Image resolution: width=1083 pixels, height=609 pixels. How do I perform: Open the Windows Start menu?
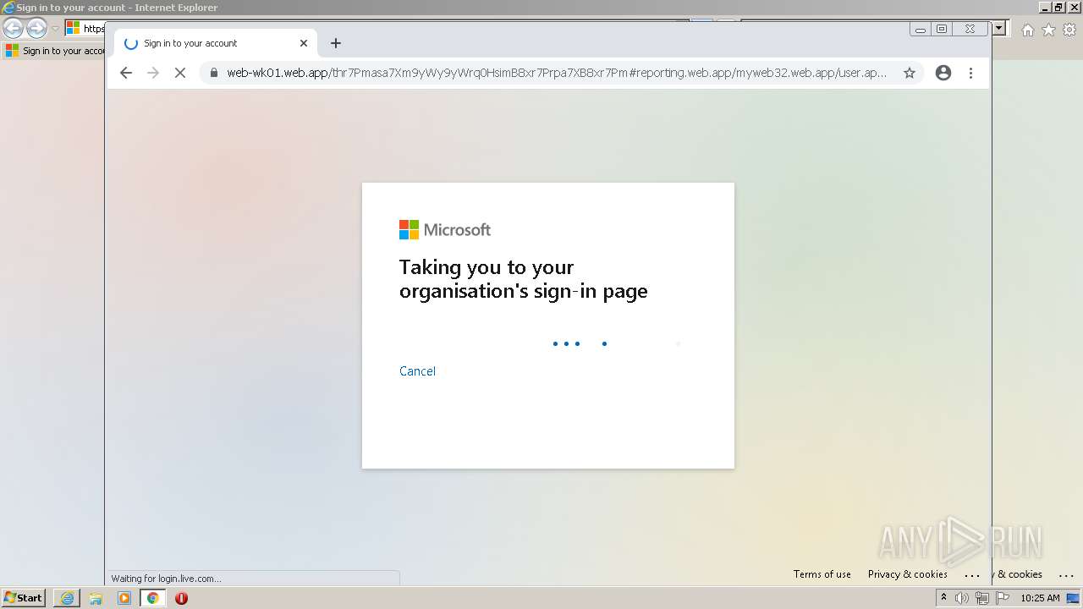click(x=23, y=598)
